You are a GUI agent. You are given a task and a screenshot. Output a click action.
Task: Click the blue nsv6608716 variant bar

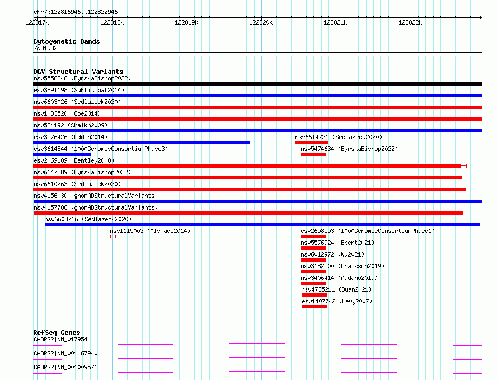[262, 225]
